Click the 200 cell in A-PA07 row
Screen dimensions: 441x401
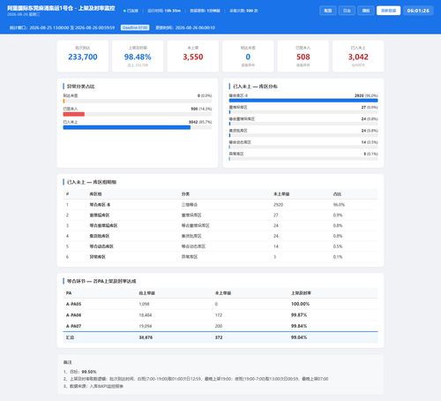[x=219, y=326]
